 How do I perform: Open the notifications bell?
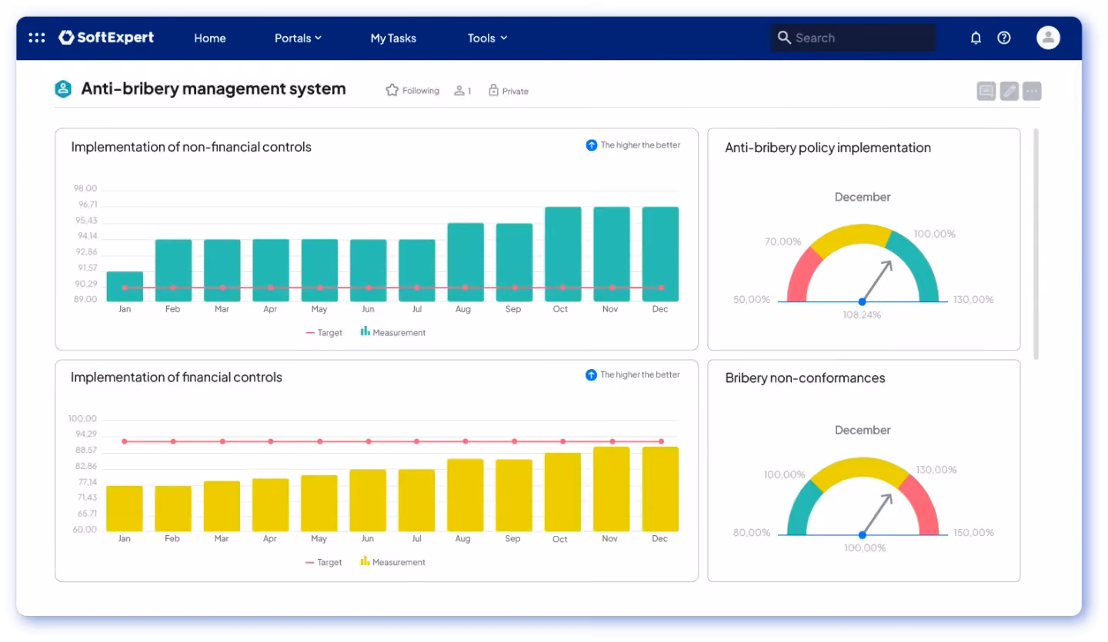click(976, 38)
